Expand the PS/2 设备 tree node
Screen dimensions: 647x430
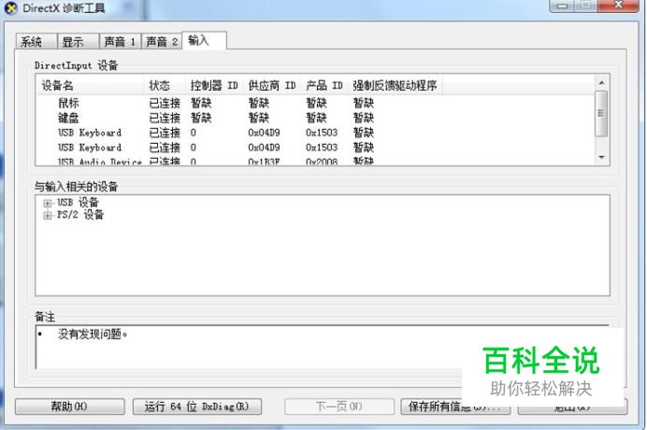(48, 215)
